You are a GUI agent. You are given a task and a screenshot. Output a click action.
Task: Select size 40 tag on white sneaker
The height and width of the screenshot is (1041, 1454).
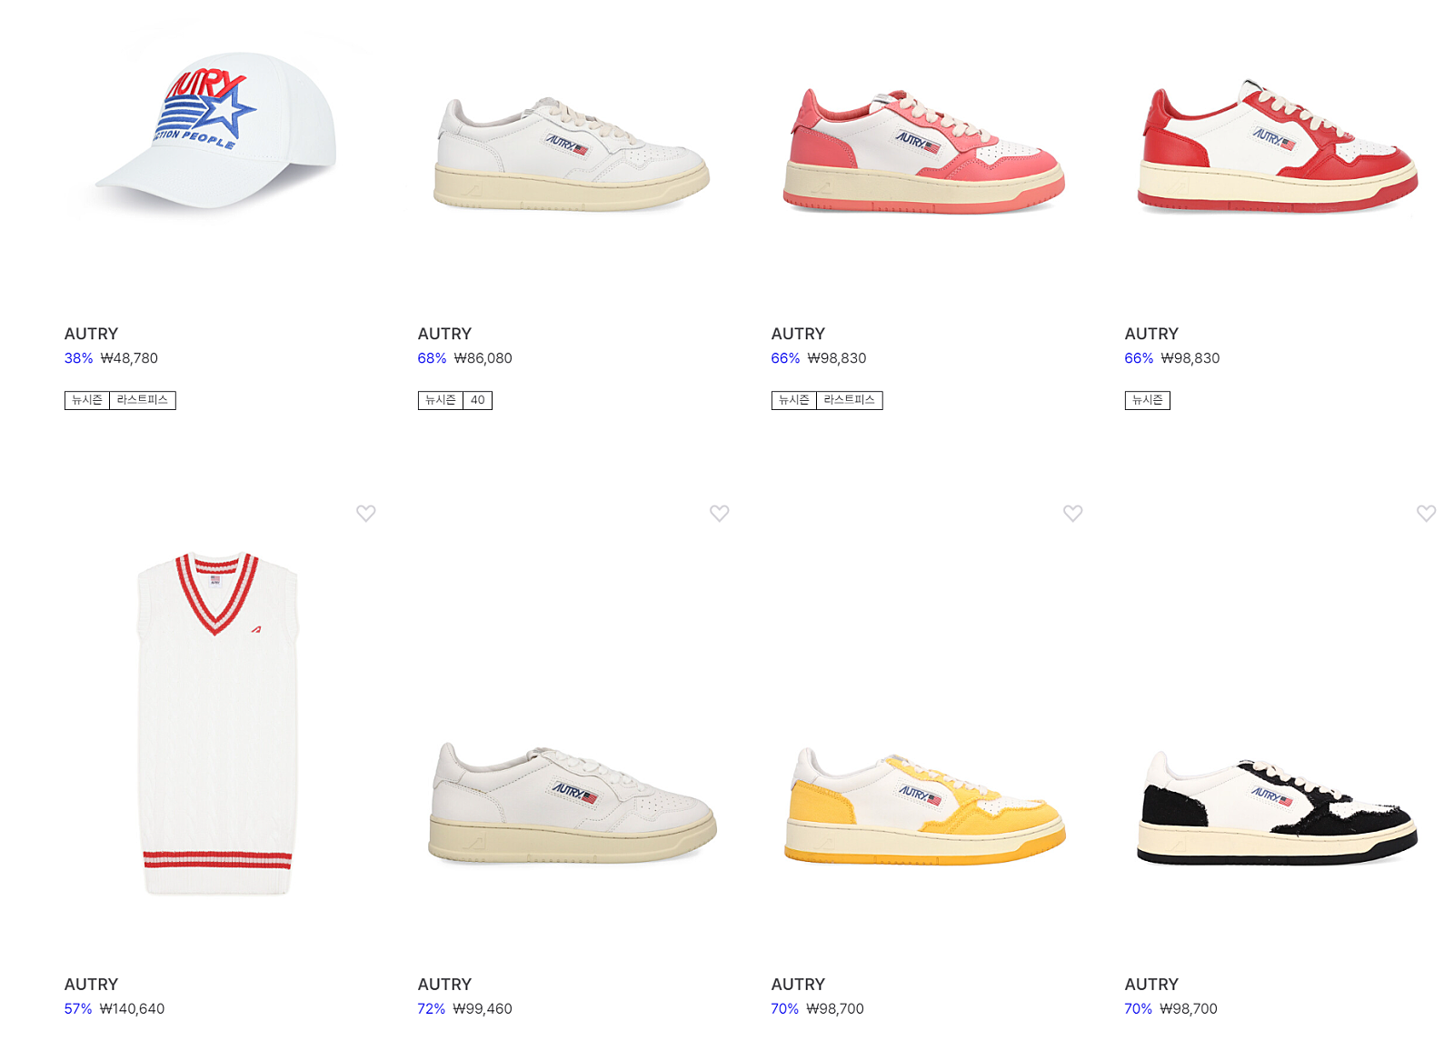[x=477, y=400]
